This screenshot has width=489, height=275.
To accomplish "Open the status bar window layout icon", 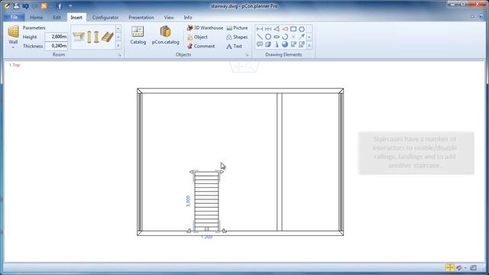I will point(474,267).
